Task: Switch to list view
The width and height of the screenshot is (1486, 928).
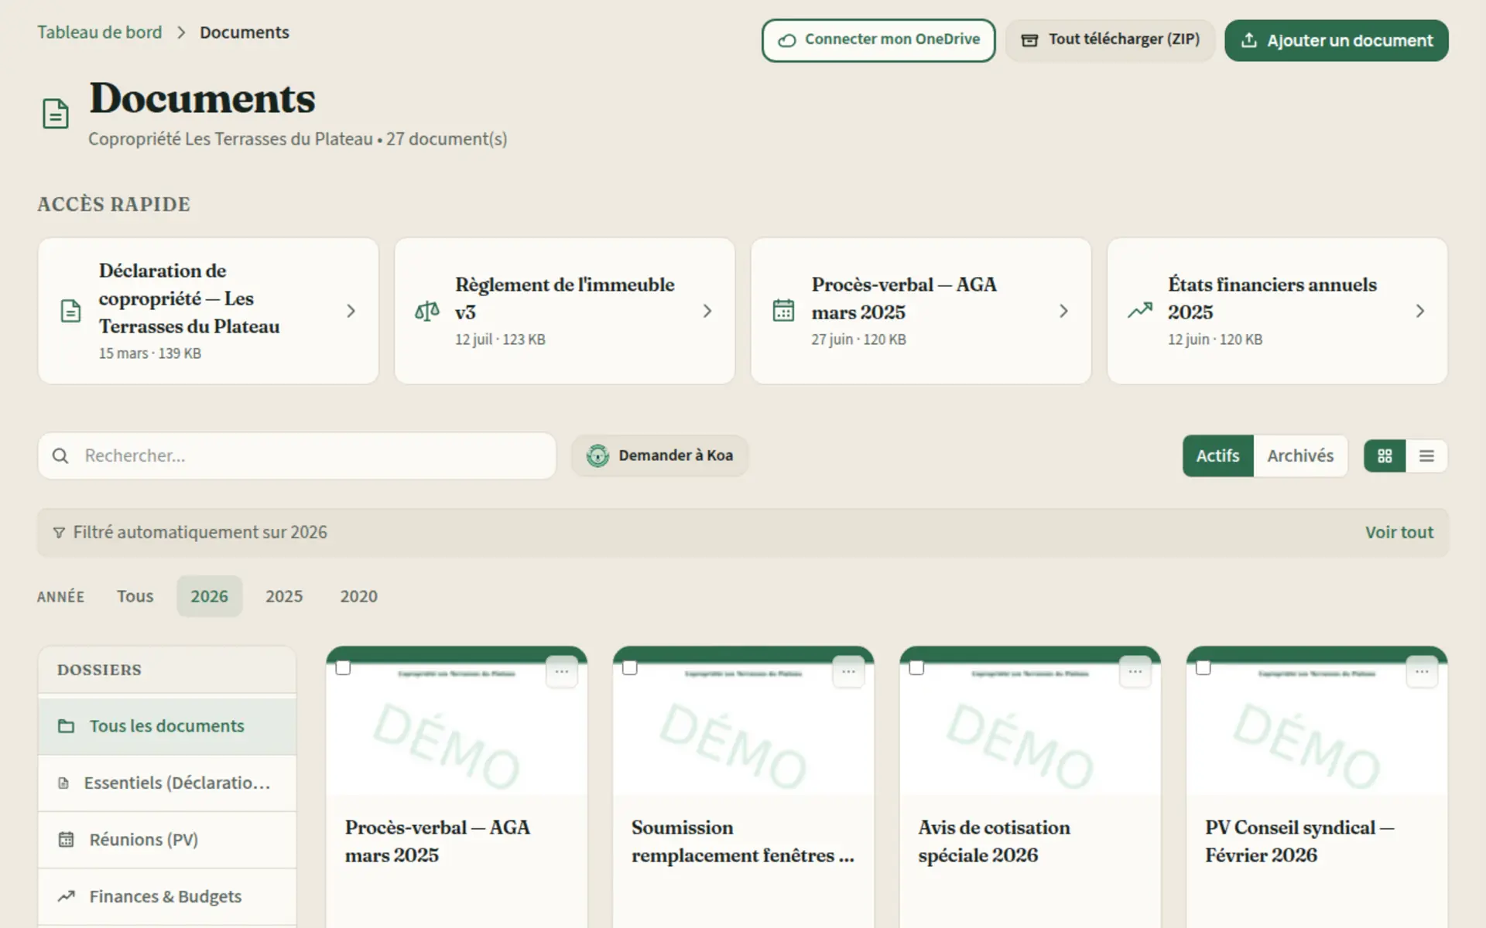Action: (1426, 456)
